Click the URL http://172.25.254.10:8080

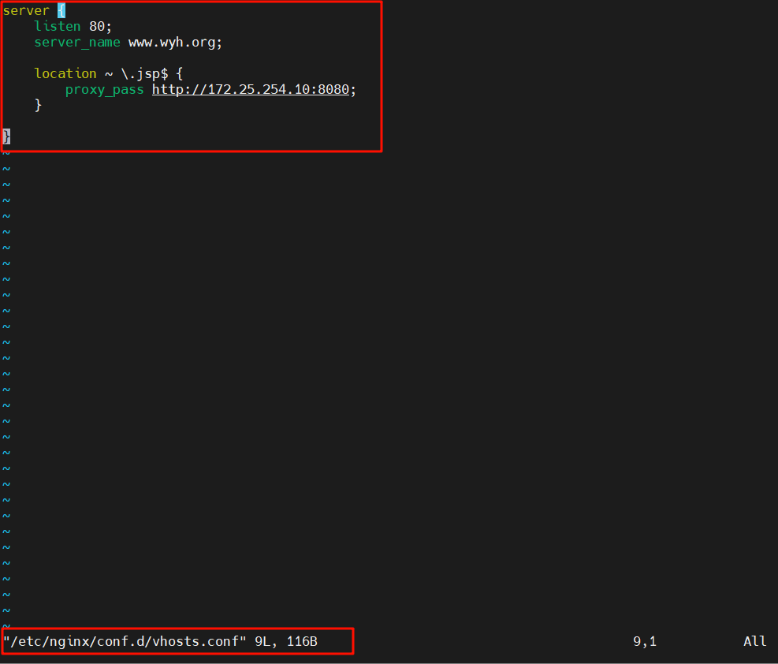251,89
